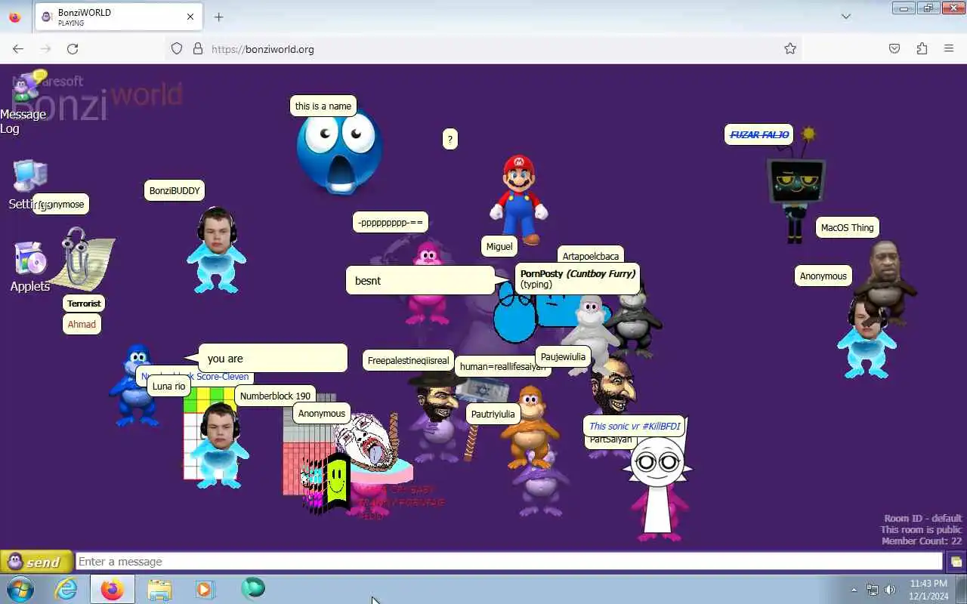Bookmark this page with the star
Image resolution: width=967 pixels, height=604 pixels.
point(790,49)
